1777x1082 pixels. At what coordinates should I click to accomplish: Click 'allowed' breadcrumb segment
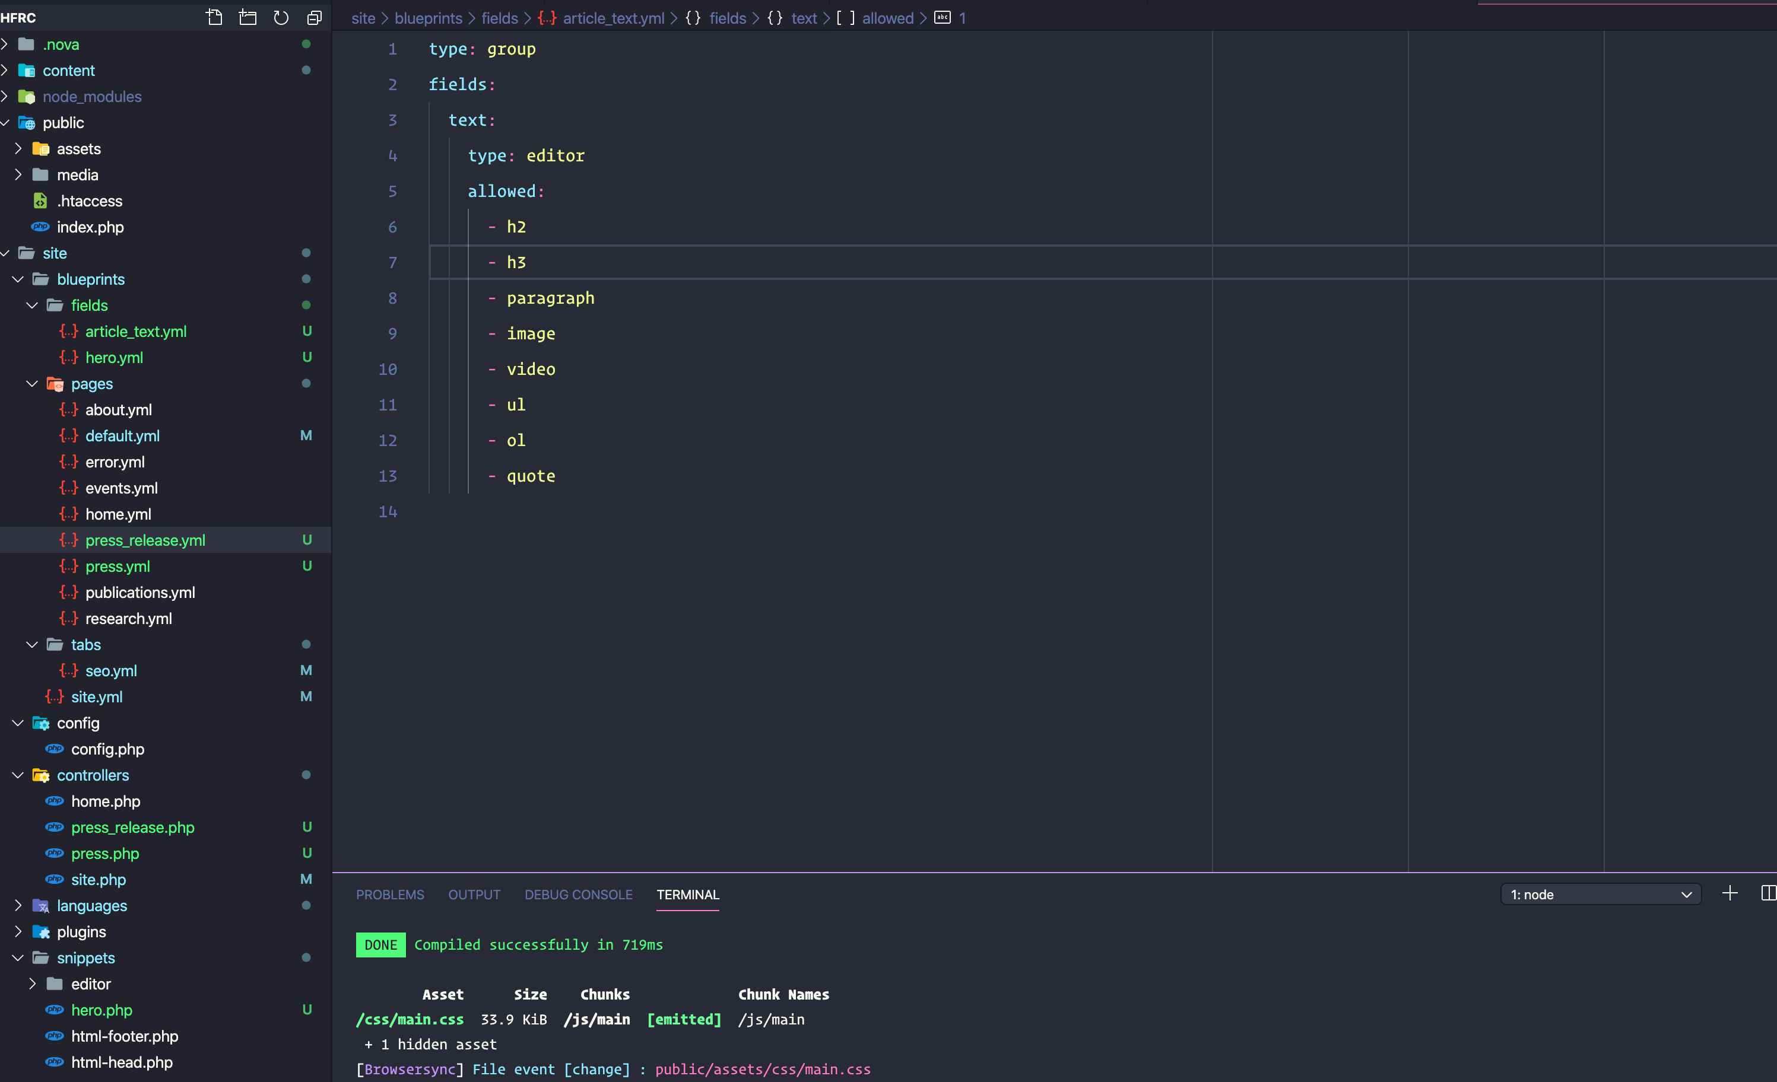(x=887, y=18)
